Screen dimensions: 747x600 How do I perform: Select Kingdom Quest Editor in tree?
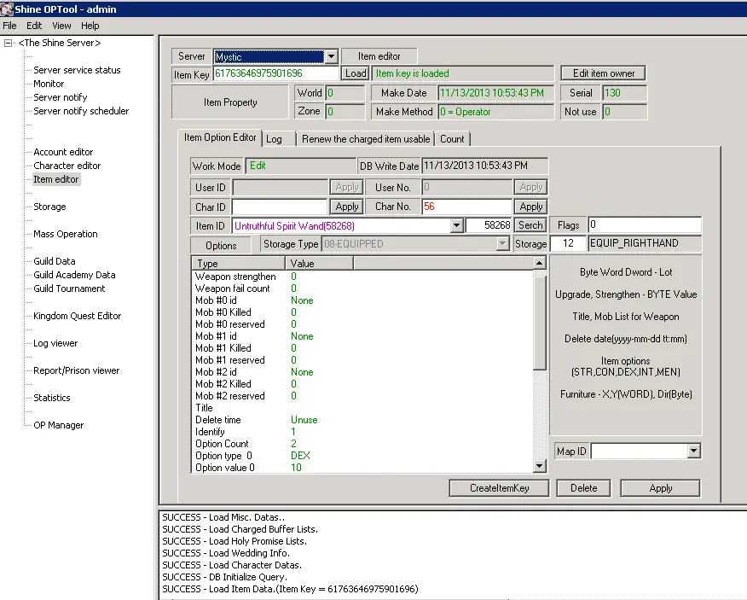tap(78, 316)
